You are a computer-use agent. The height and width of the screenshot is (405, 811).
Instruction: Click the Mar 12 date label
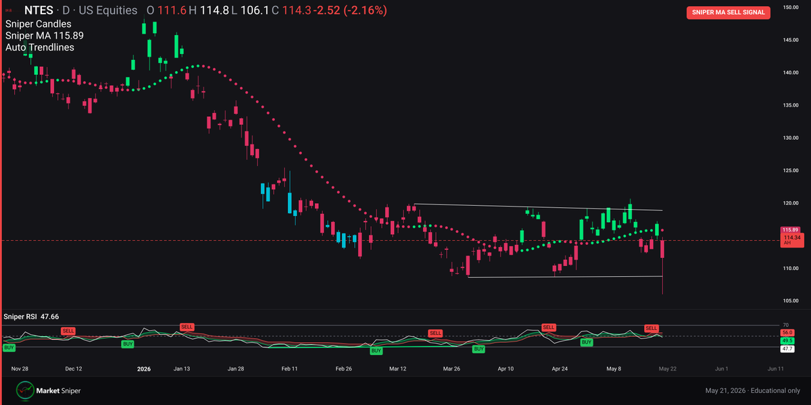(398, 369)
